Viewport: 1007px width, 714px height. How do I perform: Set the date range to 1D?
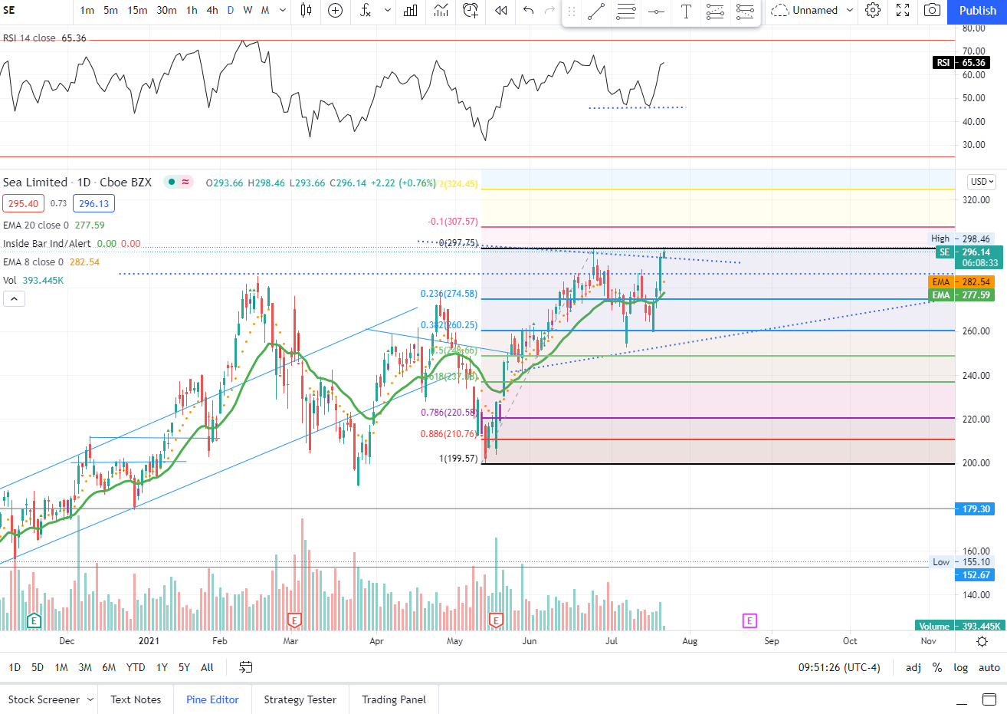15,667
